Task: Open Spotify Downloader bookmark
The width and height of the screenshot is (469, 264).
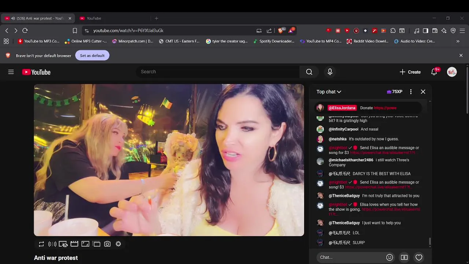Action: tap(274, 41)
